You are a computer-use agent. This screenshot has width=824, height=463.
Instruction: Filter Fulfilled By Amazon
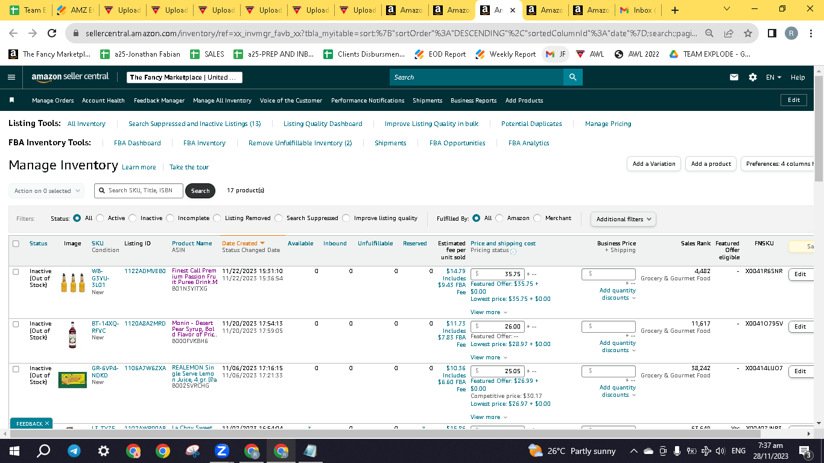coord(499,218)
